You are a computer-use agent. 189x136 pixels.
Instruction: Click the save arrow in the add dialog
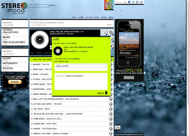pyautogui.click(x=106, y=93)
